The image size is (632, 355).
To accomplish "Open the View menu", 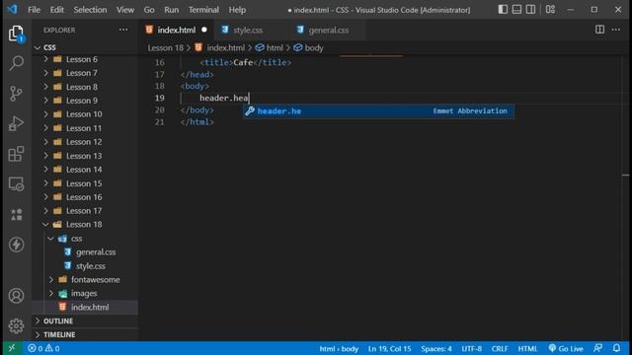I will pyautogui.click(x=125, y=10).
